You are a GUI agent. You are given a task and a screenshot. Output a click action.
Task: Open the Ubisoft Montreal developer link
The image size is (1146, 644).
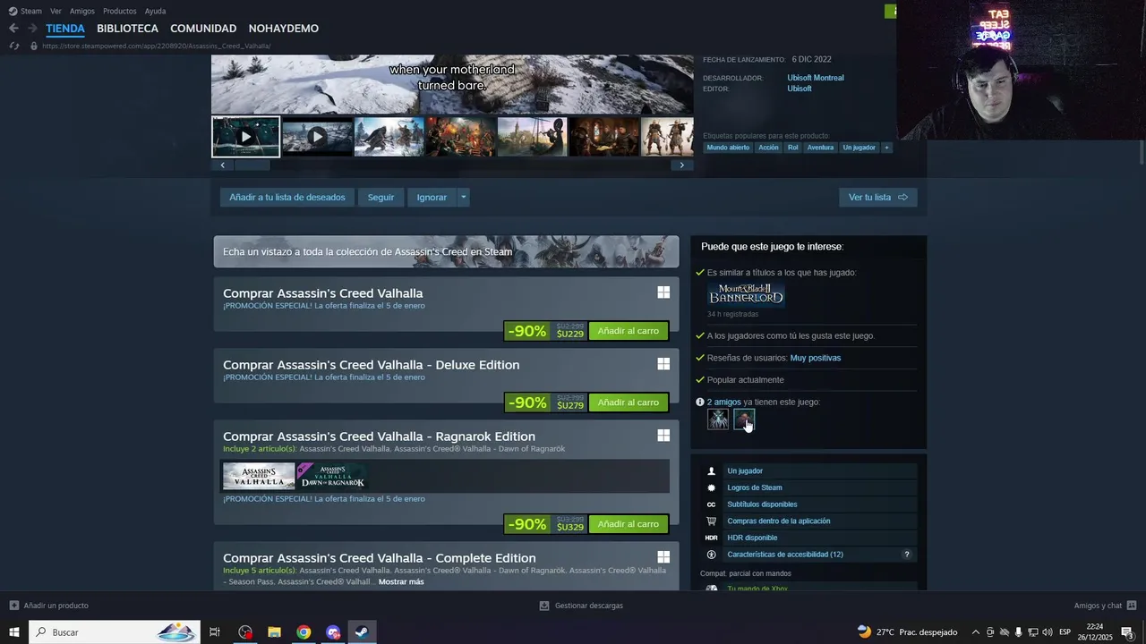816,78
